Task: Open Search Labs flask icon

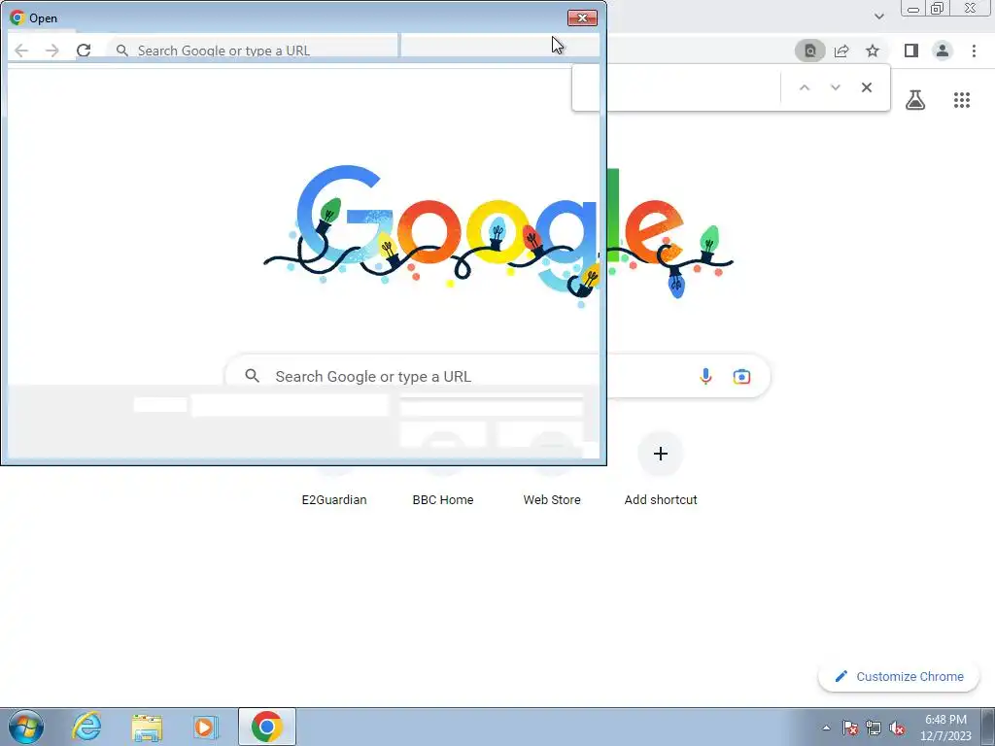Action: coord(915,100)
